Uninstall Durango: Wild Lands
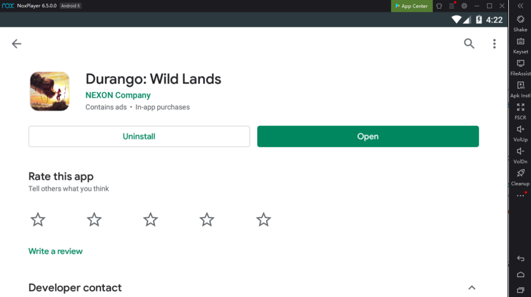 [x=139, y=136]
